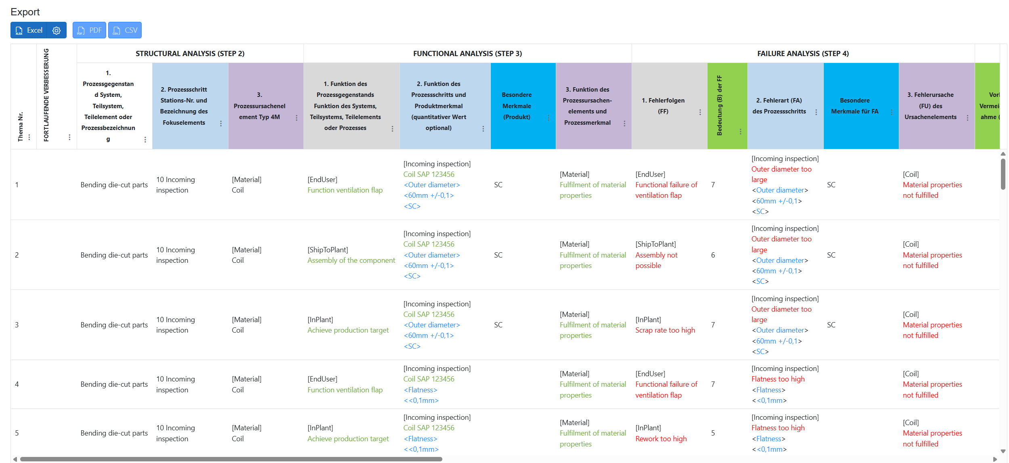Click the horizontal scrollbar thumb
Image resolution: width=1009 pixels, height=463 pixels.
(x=231, y=459)
